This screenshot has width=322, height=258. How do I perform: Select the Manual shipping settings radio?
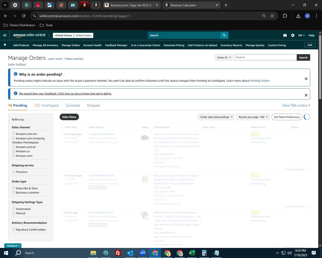(14, 213)
